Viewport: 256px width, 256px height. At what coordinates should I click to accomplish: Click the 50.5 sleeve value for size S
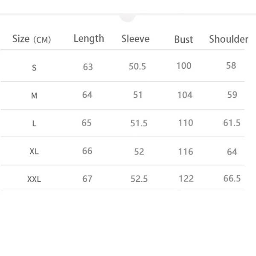click(137, 67)
